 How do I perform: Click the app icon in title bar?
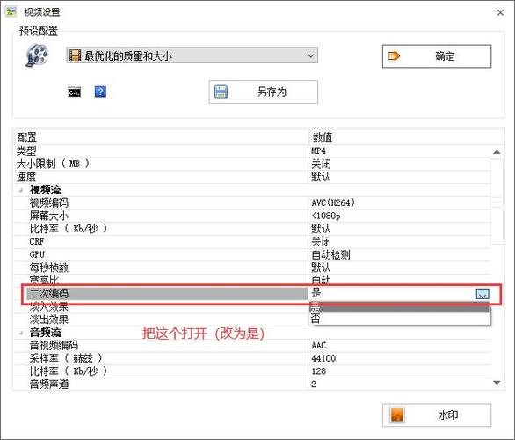tap(11, 11)
